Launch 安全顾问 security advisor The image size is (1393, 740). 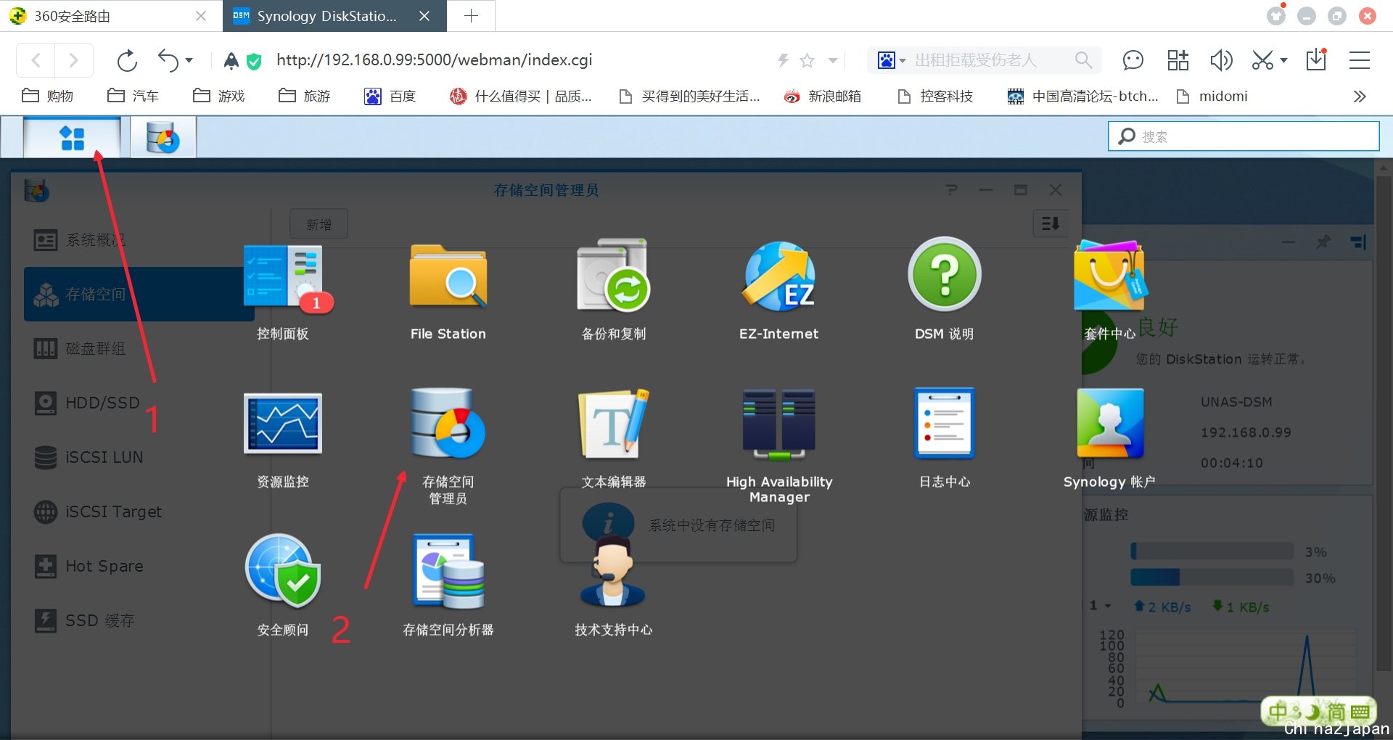pyautogui.click(x=283, y=586)
